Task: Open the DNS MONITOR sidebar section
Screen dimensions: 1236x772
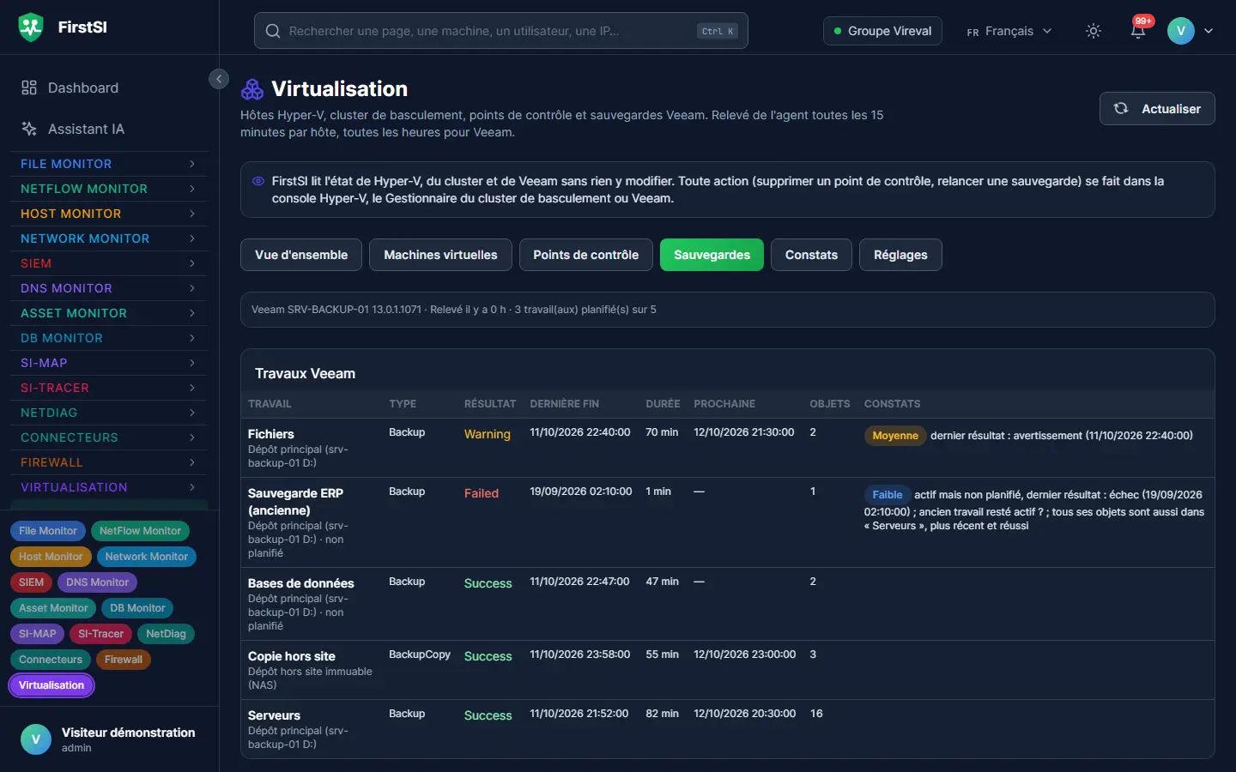Action: (x=108, y=288)
